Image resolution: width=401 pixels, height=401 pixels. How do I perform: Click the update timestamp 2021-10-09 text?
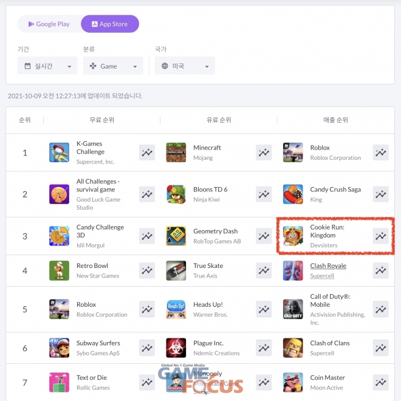coord(75,96)
